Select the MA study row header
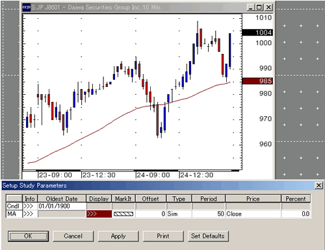The width and height of the screenshot is (325, 250). [14, 214]
